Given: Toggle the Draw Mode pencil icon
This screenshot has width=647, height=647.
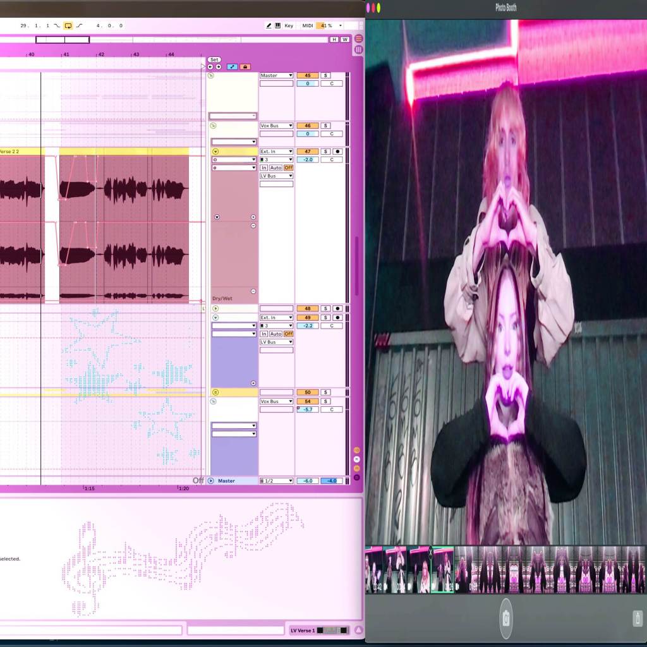Looking at the screenshot, I should click(269, 26).
